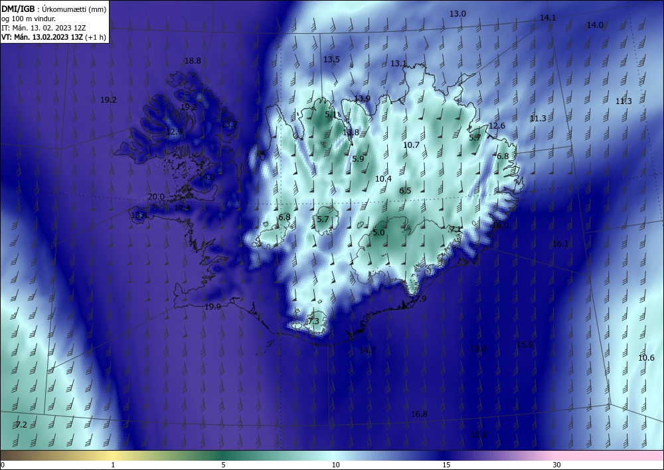Select the 'VT: Mán. 13.02.2023 13Z (+1 h)' line

pos(53,37)
